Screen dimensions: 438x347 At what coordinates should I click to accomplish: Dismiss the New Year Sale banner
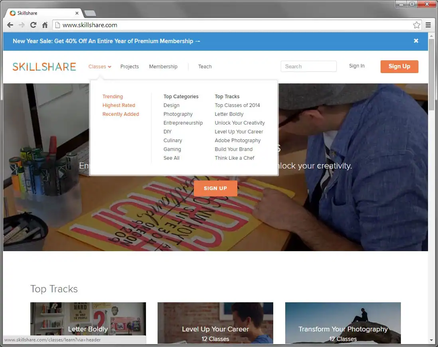(x=416, y=41)
